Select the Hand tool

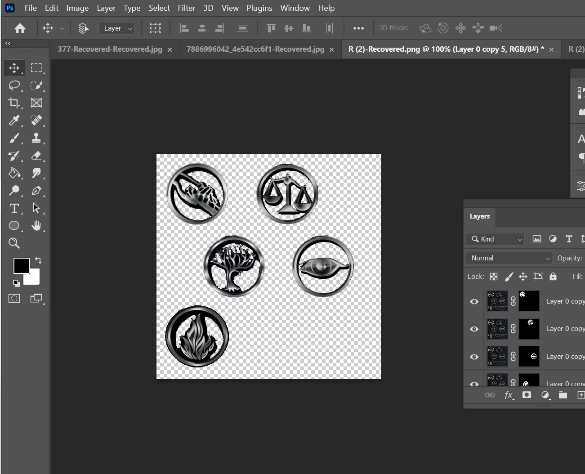(x=36, y=226)
